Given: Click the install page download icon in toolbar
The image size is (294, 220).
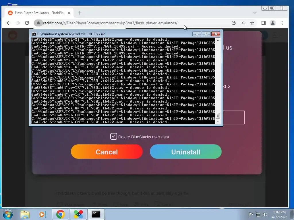Looking at the screenshot, I should [x=234, y=23].
